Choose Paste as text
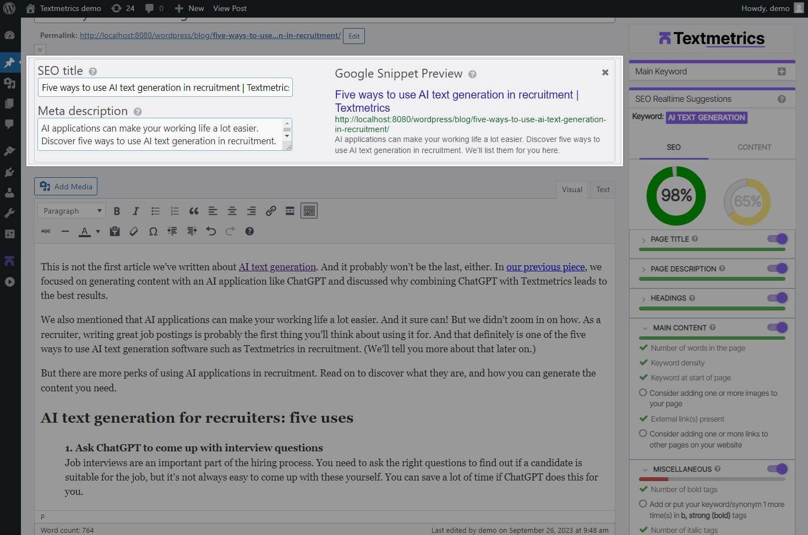 click(114, 231)
